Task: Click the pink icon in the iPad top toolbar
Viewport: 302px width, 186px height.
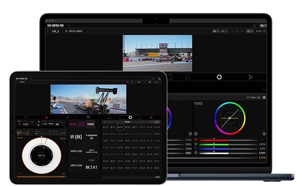Action: point(127,82)
